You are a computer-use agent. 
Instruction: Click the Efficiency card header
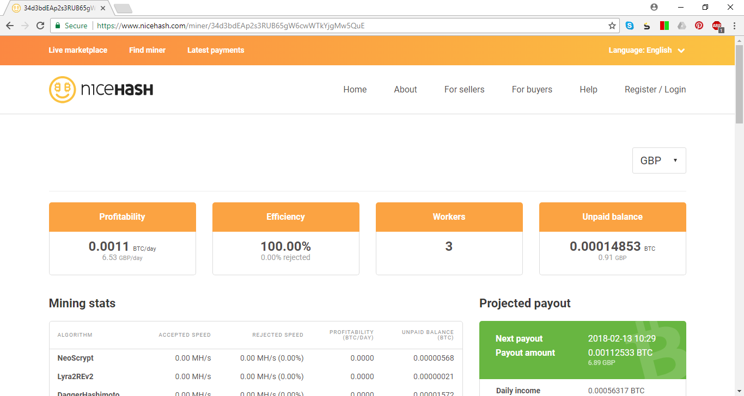point(286,217)
